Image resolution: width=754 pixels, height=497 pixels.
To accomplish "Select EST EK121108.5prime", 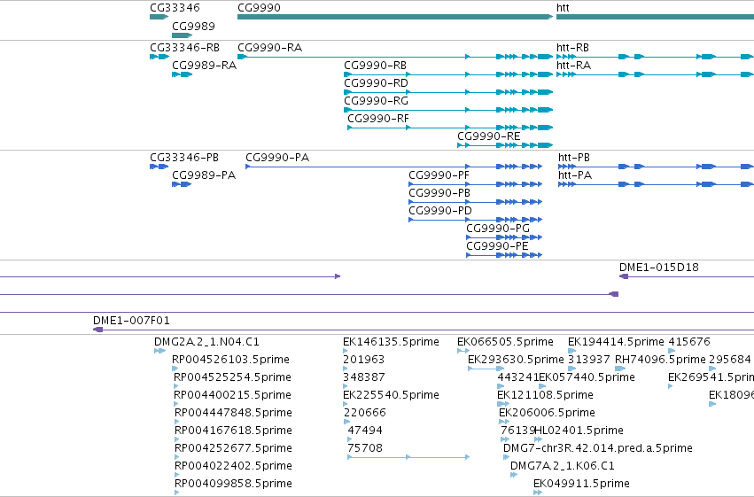I will click(x=545, y=396).
